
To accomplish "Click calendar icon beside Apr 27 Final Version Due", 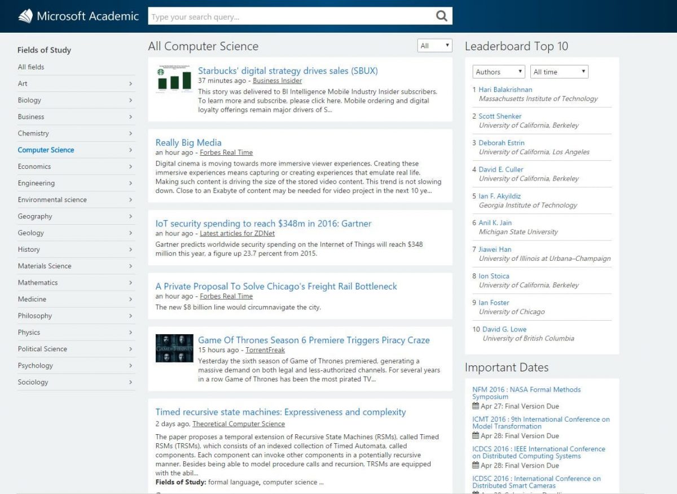I will (x=476, y=406).
